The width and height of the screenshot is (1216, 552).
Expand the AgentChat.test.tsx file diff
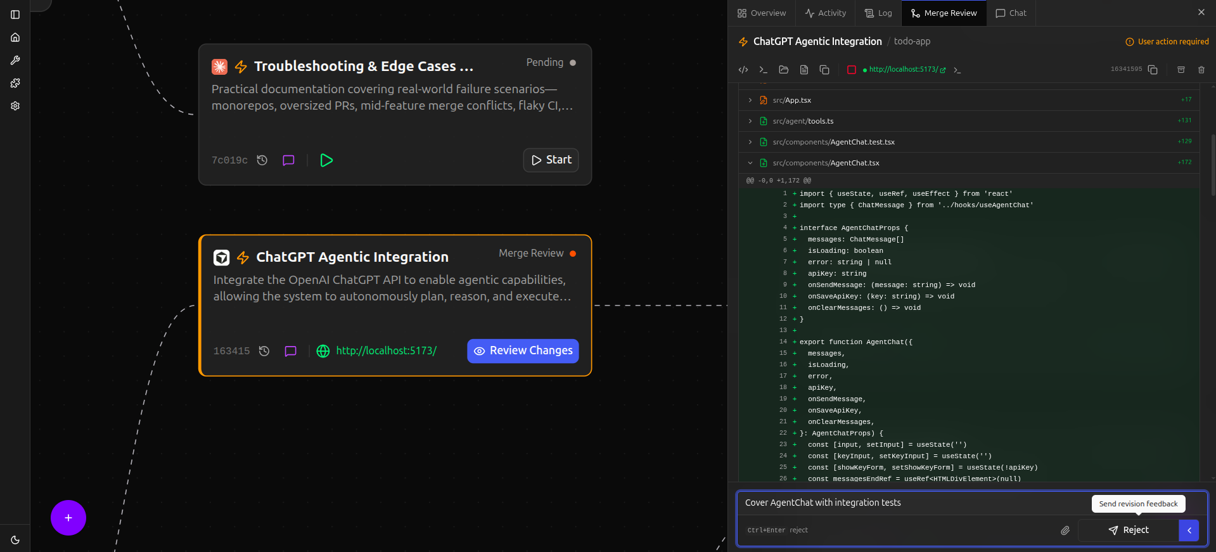pyautogui.click(x=750, y=142)
